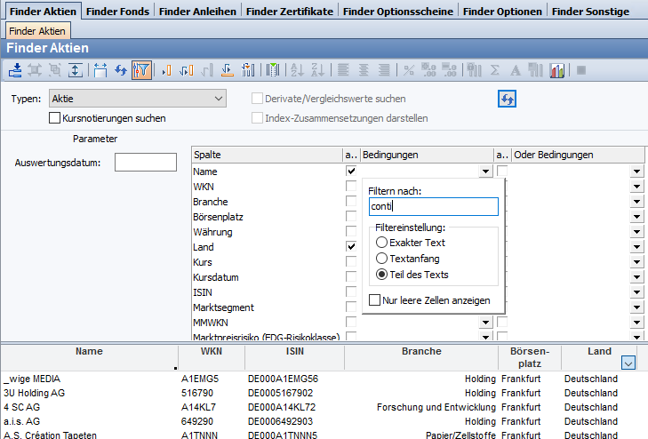
Task: Open the Finder Optionsscheine tab
Action: (x=397, y=11)
